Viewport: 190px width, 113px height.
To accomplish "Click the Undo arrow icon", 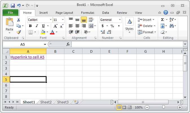I will 19,5.
